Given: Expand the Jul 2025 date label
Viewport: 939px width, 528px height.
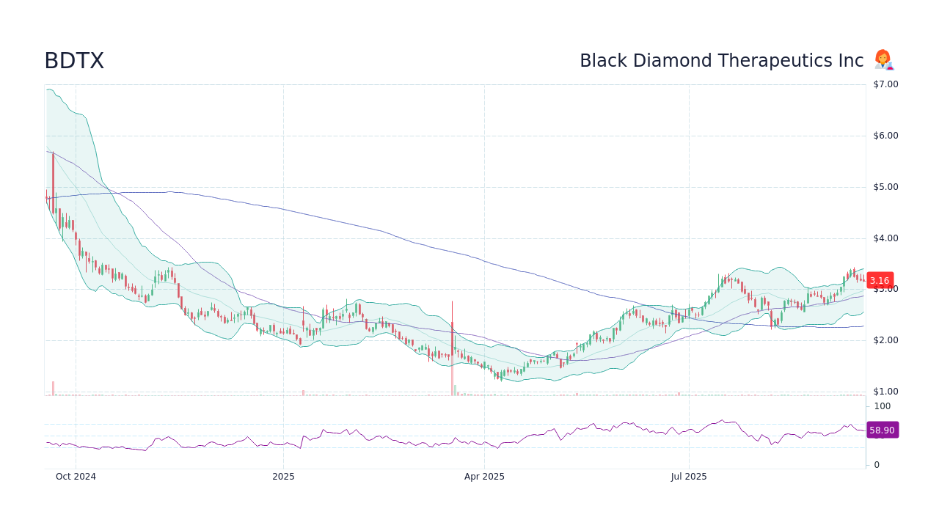Looking at the screenshot, I should pyautogui.click(x=688, y=476).
